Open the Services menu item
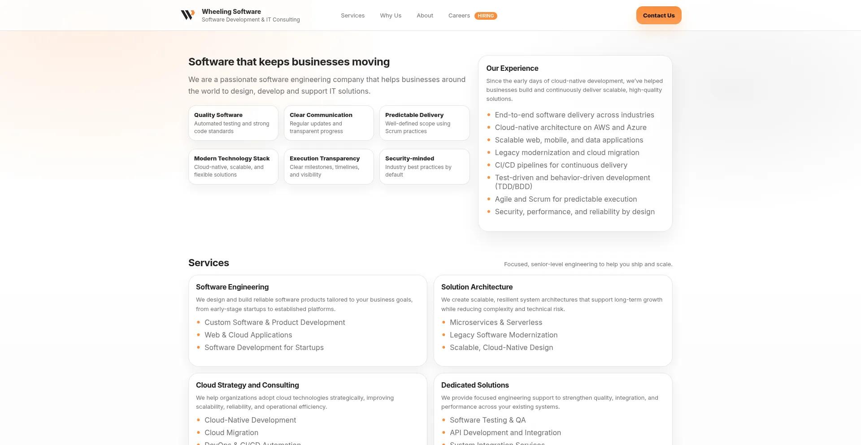Viewport: 861px width, 445px height. pyautogui.click(x=352, y=15)
